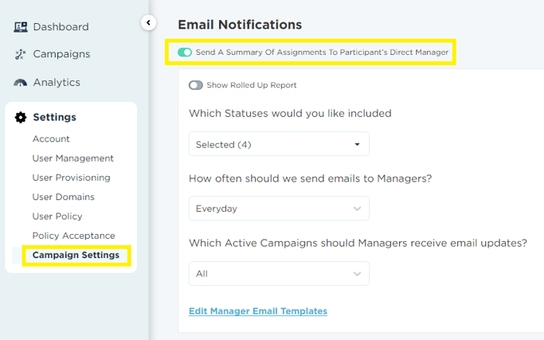The height and width of the screenshot is (340, 544).
Task: Open the Campaigns section label
Action: click(61, 54)
